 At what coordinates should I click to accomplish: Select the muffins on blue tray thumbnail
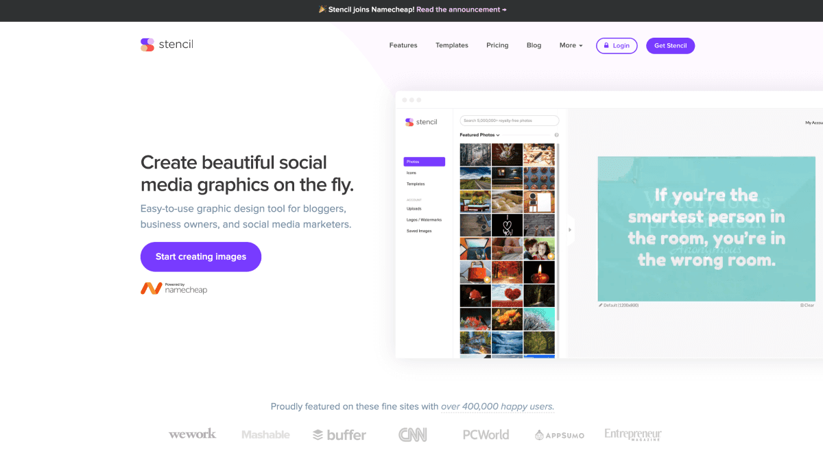539,179
